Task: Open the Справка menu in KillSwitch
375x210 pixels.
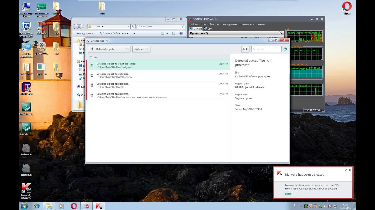Action: [261, 24]
